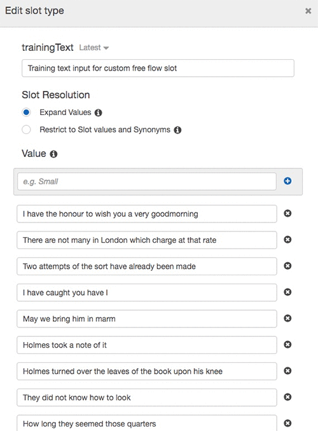The width and height of the screenshot is (318, 431).
Task: Select the Expand Values radio option
Action: coord(27,113)
